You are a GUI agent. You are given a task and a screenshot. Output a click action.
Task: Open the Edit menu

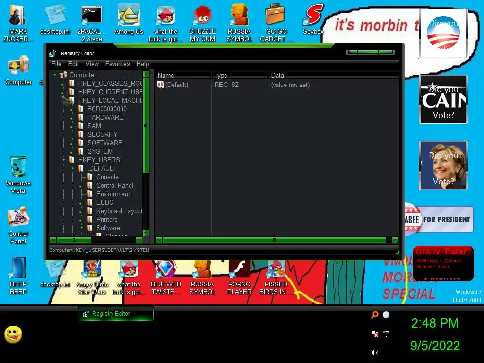[x=73, y=64]
